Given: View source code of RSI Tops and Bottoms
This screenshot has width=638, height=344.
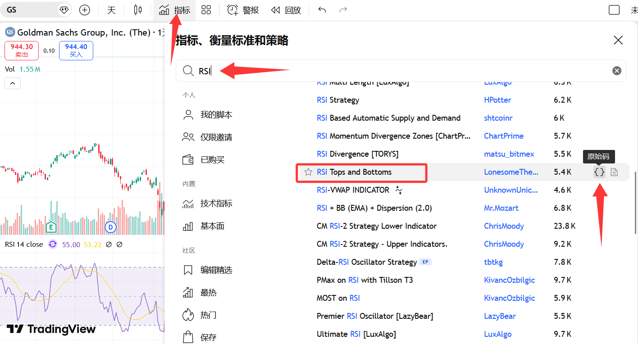Looking at the screenshot, I should (x=599, y=172).
